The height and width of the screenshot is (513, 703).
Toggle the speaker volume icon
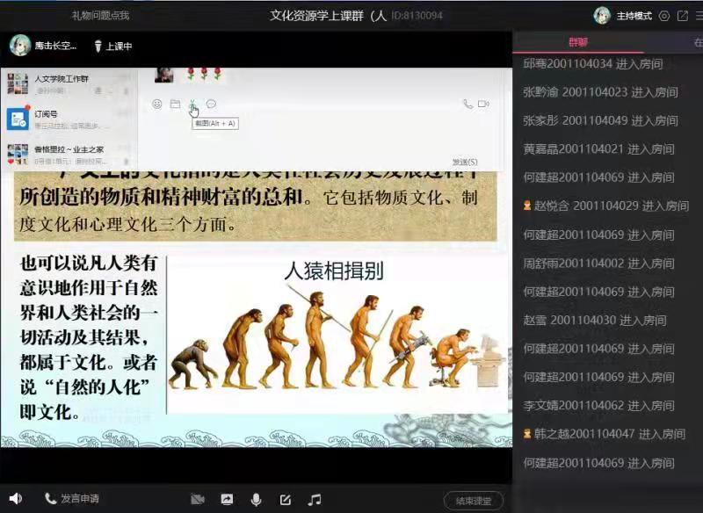click(15, 499)
